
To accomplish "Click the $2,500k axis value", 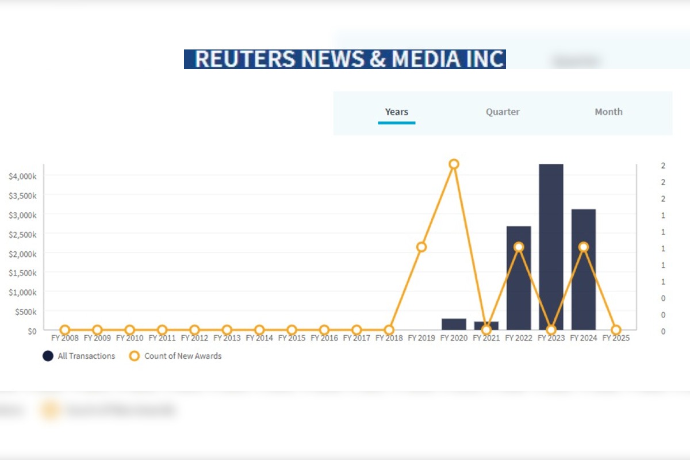I will [23, 235].
